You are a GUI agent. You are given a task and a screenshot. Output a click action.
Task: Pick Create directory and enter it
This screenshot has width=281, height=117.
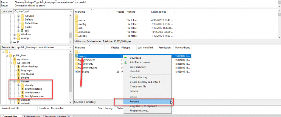click(x=145, y=82)
